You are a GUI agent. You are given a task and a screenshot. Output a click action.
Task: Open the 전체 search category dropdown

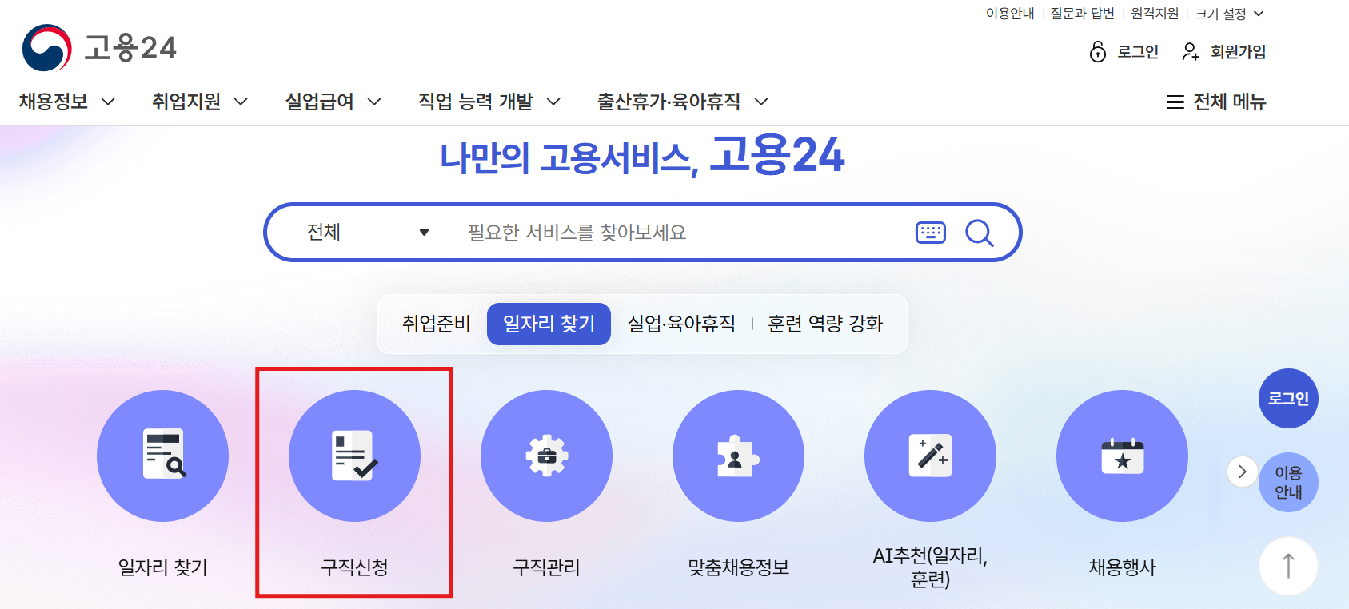[x=368, y=233]
